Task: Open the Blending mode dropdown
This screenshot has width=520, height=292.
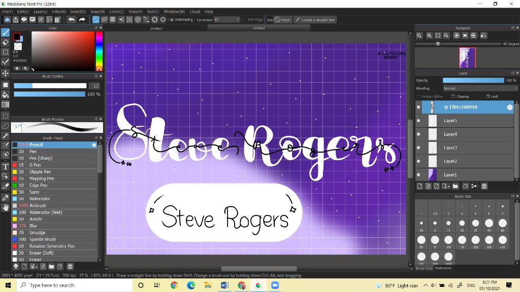Action: 480,88
